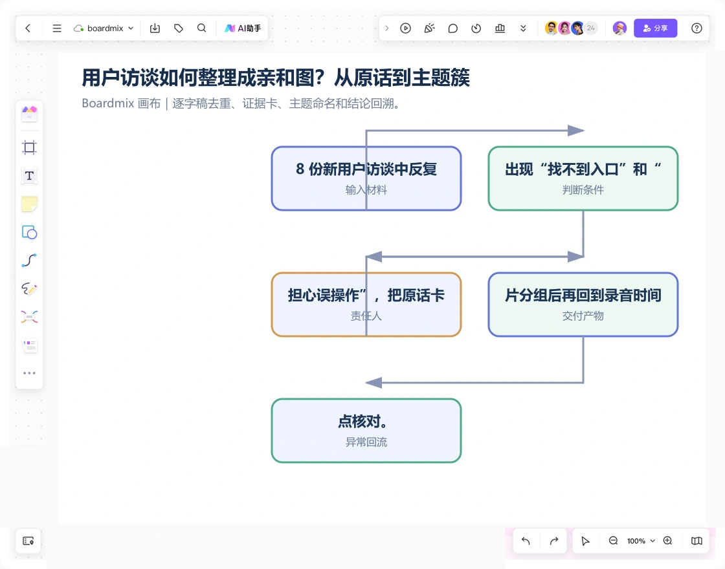
Task: Click the tag icon in top toolbar
Action: point(179,28)
